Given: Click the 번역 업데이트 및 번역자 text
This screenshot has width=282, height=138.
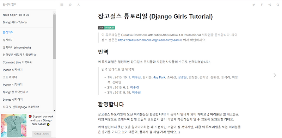Looking at the screenshot, I should tap(118, 69).
